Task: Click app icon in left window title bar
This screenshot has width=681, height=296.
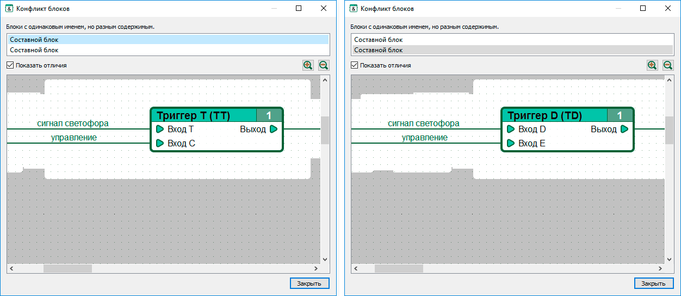Action: point(9,8)
